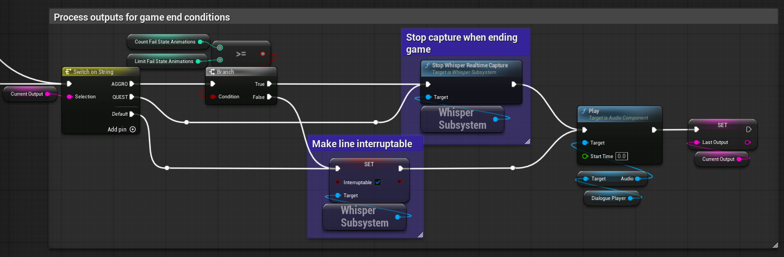Image resolution: width=784 pixels, height=257 pixels.
Task: Click the Branch node True output pin
Action: pyautogui.click(x=270, y=84)
